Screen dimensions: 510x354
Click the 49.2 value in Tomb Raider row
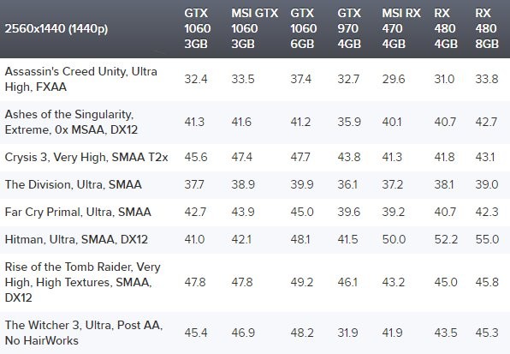click(x=302, y=282)
